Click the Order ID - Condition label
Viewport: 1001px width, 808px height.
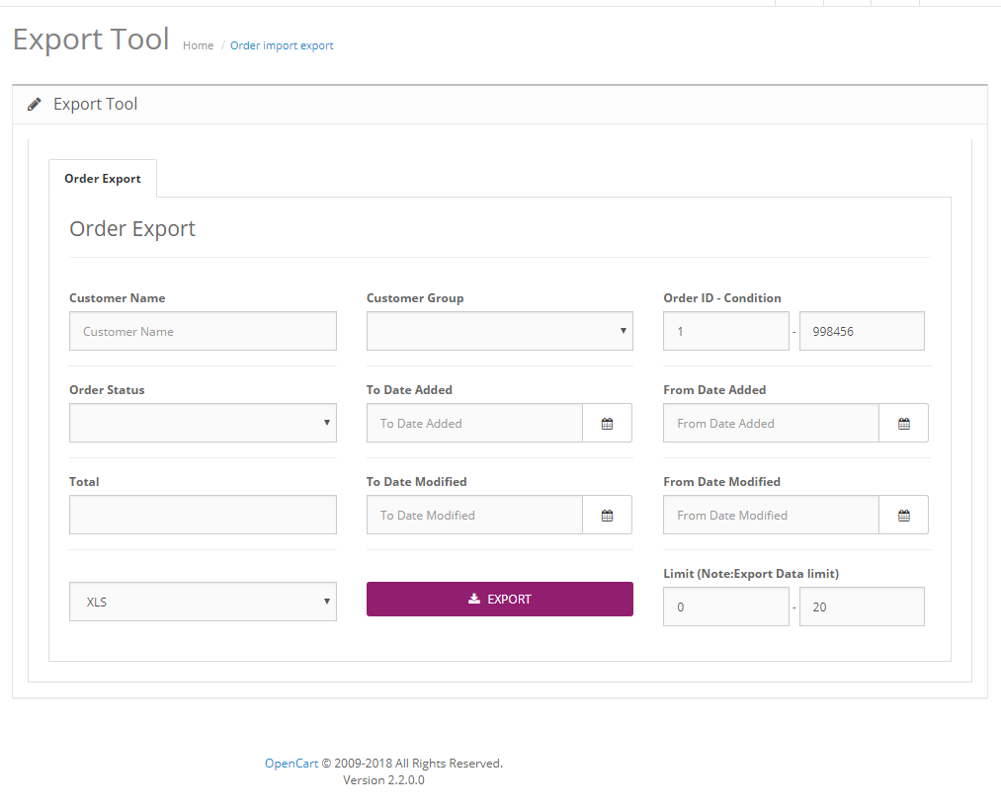[x=722, y=298]
